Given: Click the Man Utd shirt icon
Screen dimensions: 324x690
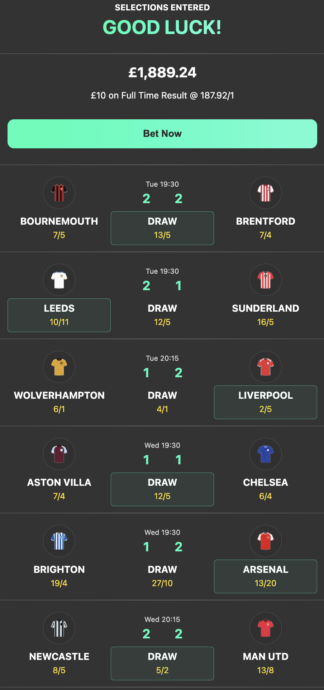Looking at the screenshot, I should (265, 628).
